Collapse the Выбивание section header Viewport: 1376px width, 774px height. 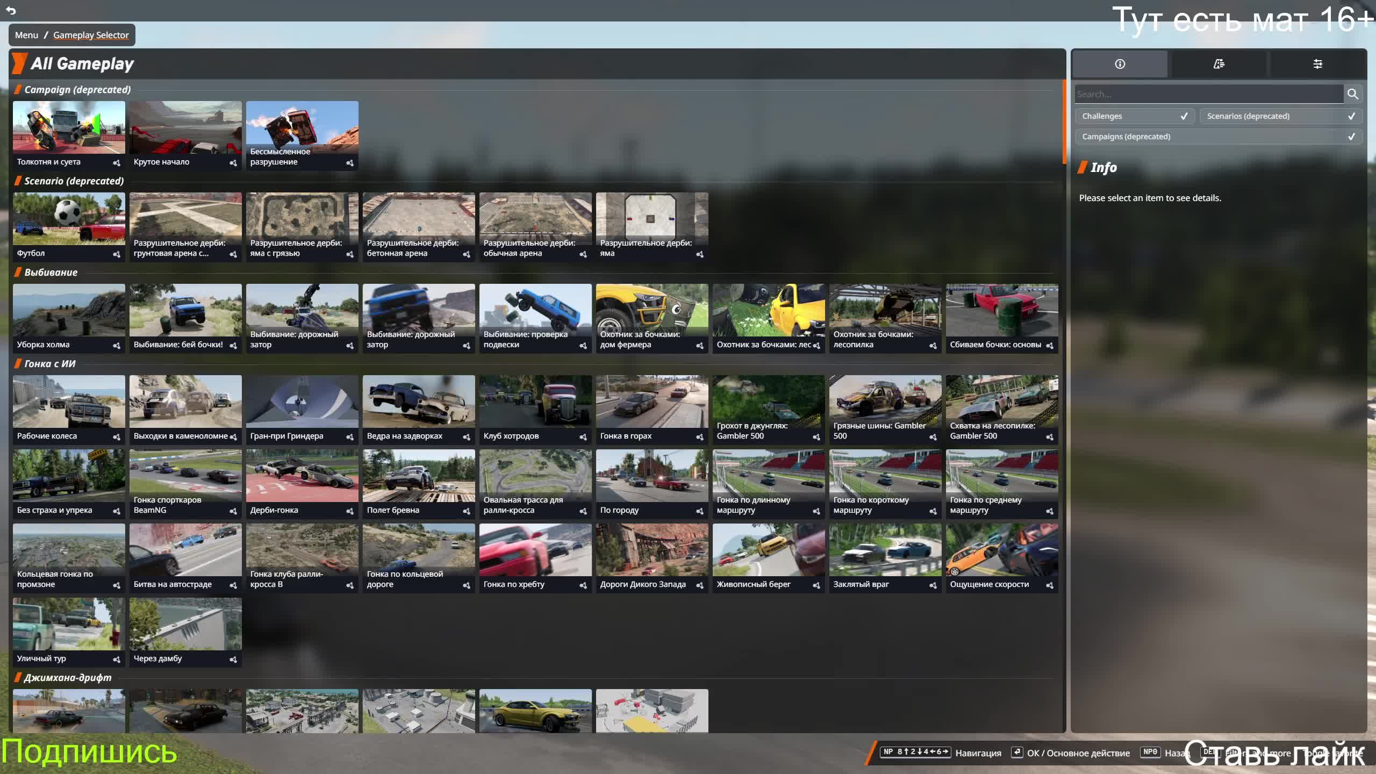point(51,273)
